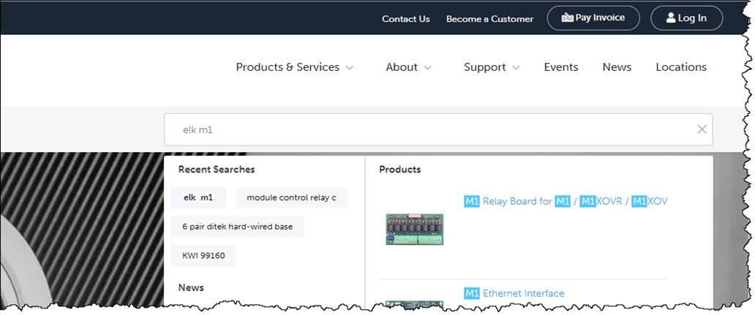Click the Recent Searches heading
755x315 pixels.
pyautogui.click(x=217, y=170)
